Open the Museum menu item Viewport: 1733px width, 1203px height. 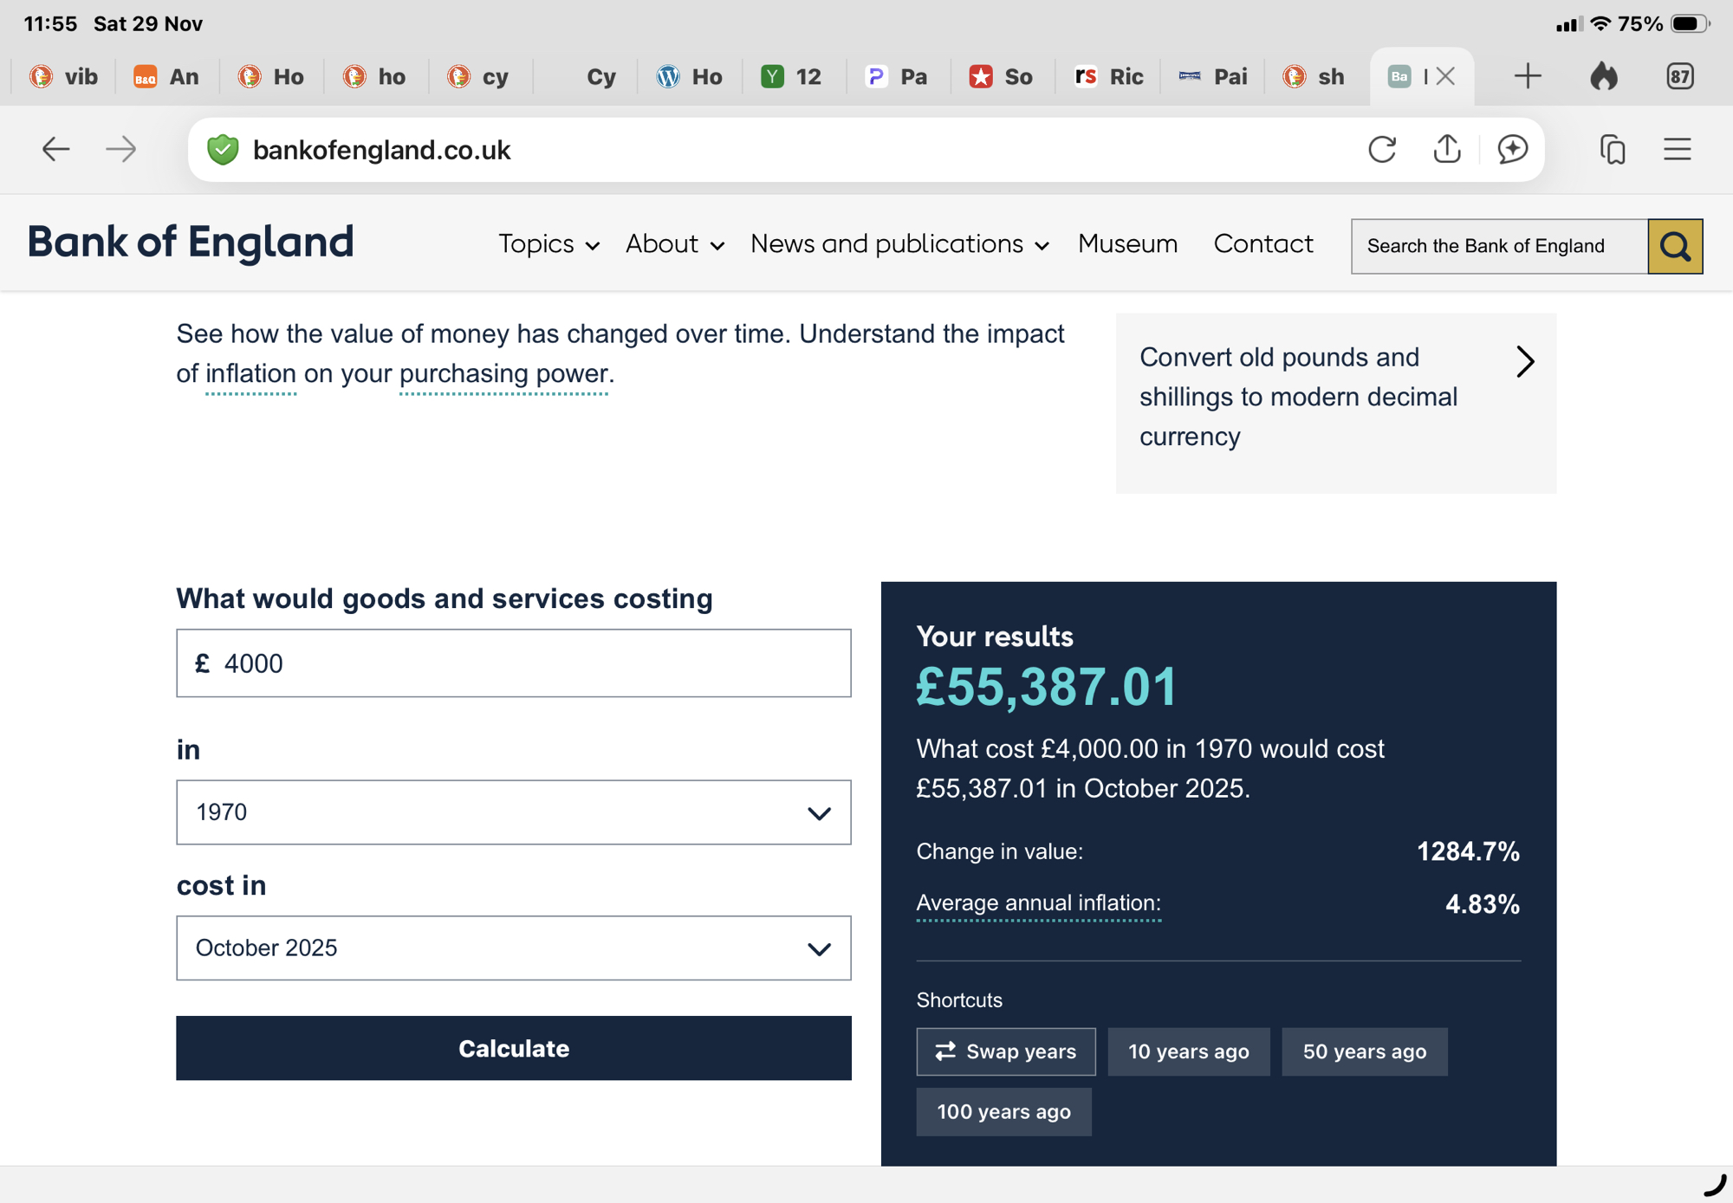click(x=1127, y=244)
